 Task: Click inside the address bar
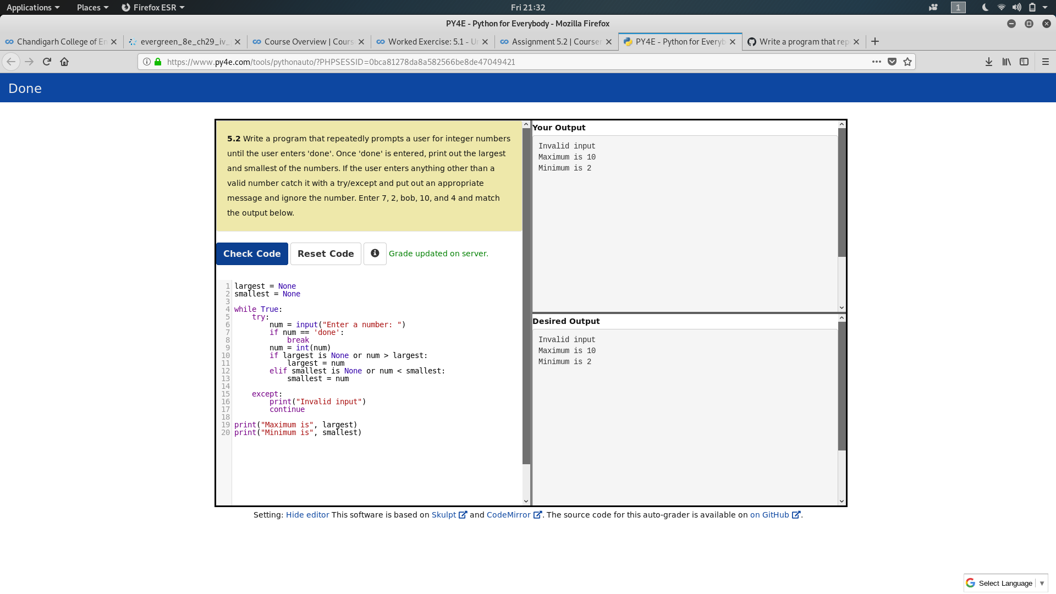tap(495, 62)
